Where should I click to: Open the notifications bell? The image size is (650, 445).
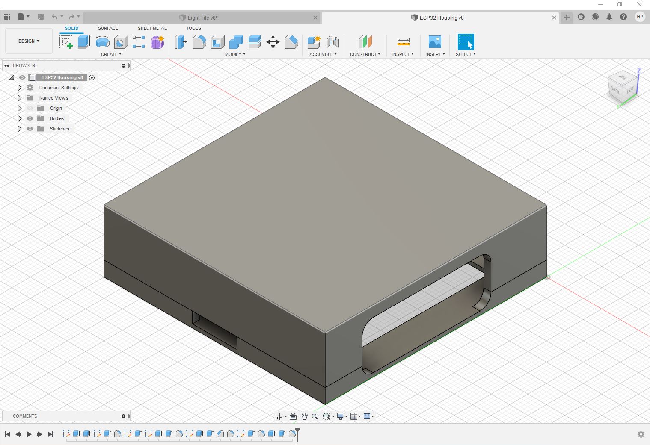click(609, 17)
